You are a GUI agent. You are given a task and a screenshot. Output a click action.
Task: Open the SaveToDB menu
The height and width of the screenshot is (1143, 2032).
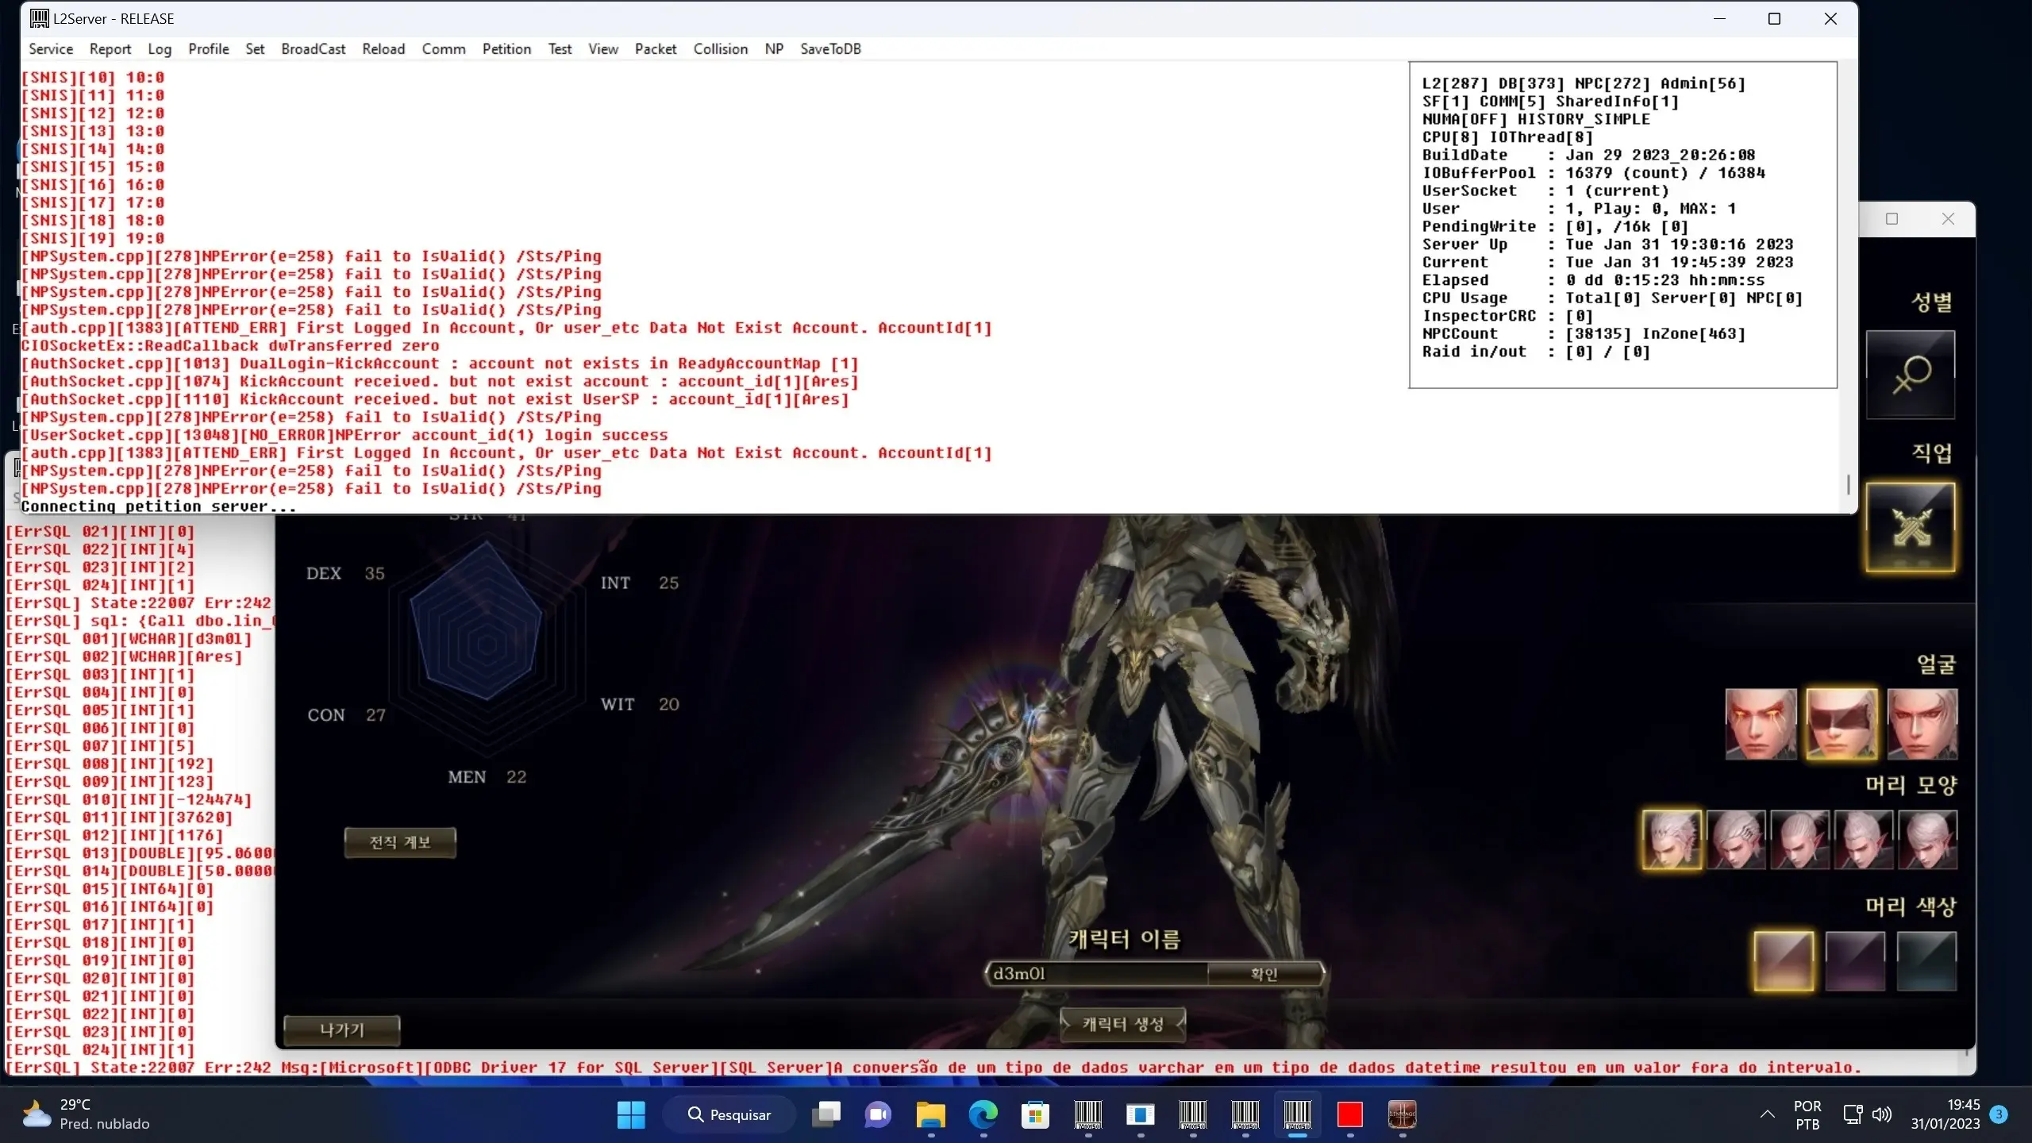[830, 49]
